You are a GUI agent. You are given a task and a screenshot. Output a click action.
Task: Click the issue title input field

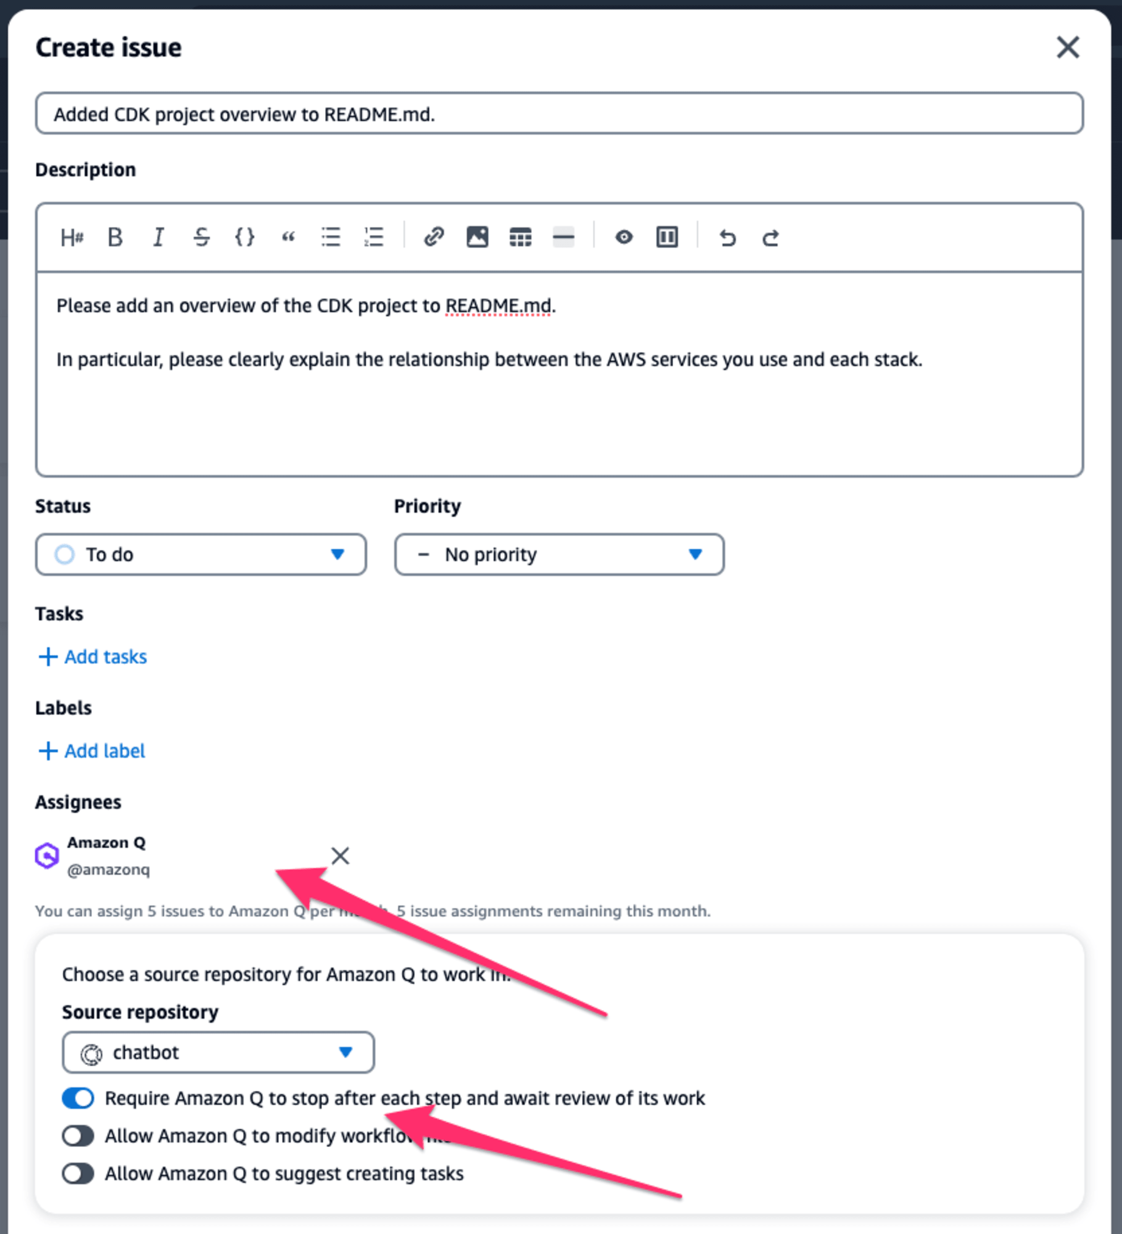(559, 114)
